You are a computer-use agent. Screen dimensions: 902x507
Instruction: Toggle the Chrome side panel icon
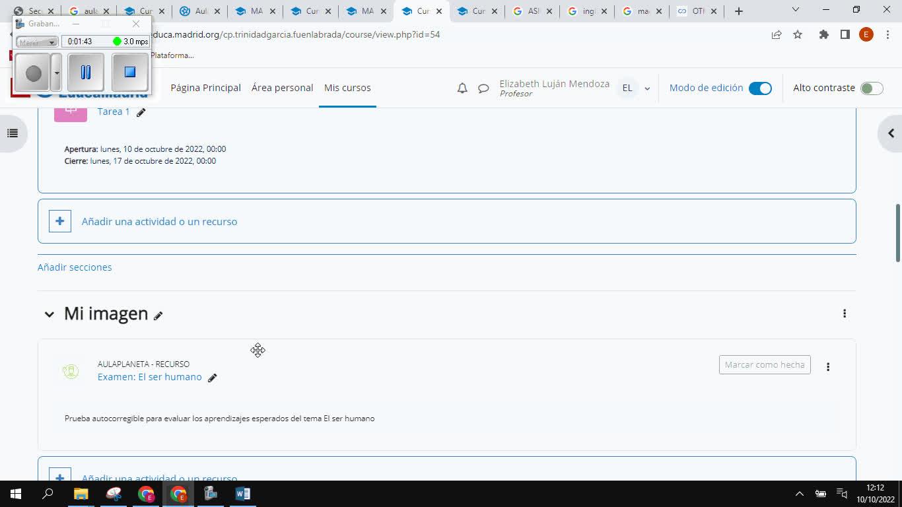845,34
